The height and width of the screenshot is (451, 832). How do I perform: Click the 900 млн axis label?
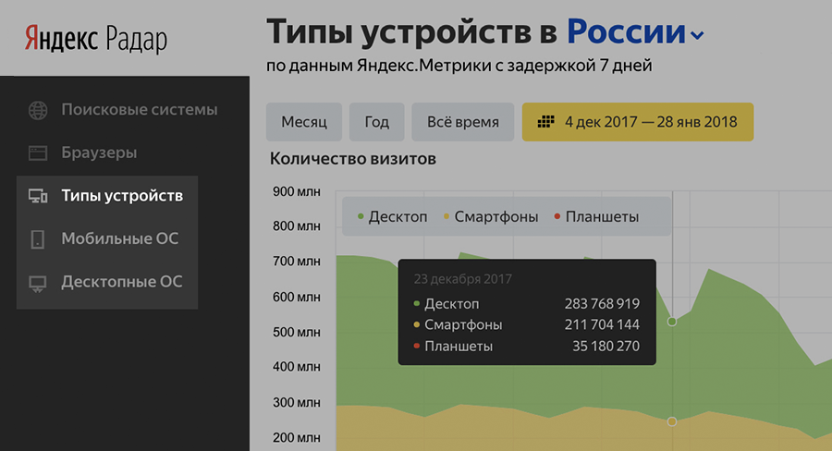point(297,191)
